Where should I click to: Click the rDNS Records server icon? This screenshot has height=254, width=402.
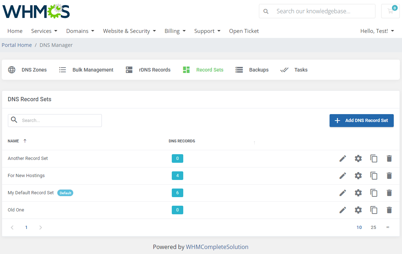[x=129, y=70]
